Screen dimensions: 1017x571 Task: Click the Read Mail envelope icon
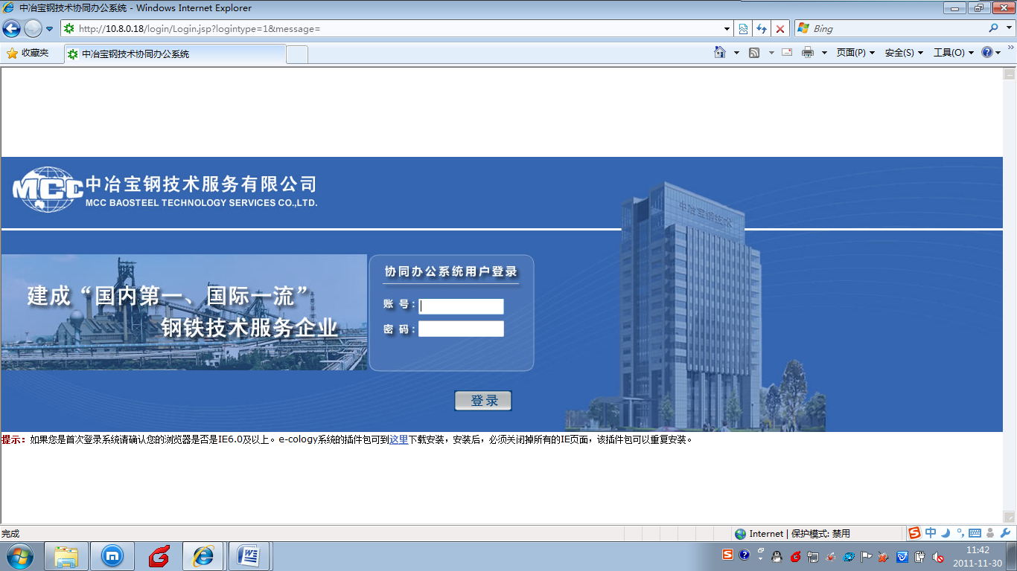point(787,53)
